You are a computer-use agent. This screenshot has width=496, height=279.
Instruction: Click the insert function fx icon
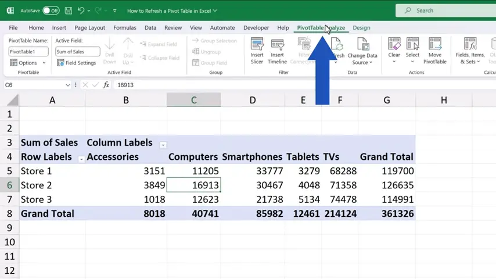point(106,85)
